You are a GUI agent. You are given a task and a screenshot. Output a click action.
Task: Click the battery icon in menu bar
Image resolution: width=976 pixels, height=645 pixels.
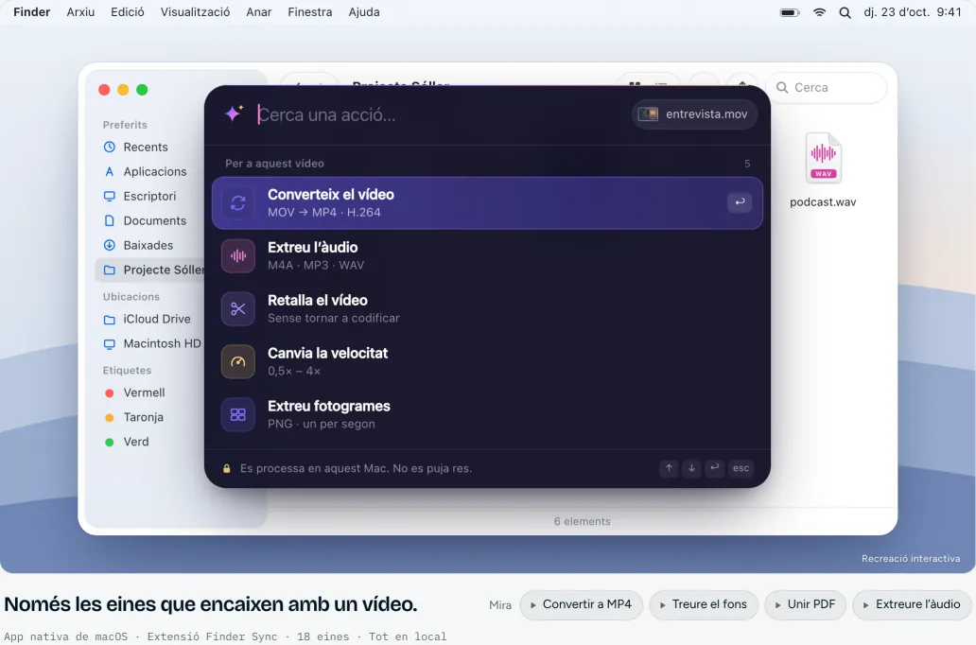point(790,12)
